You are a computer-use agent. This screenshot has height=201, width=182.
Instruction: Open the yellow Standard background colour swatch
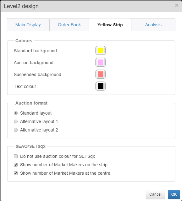[x=101, y=50]
